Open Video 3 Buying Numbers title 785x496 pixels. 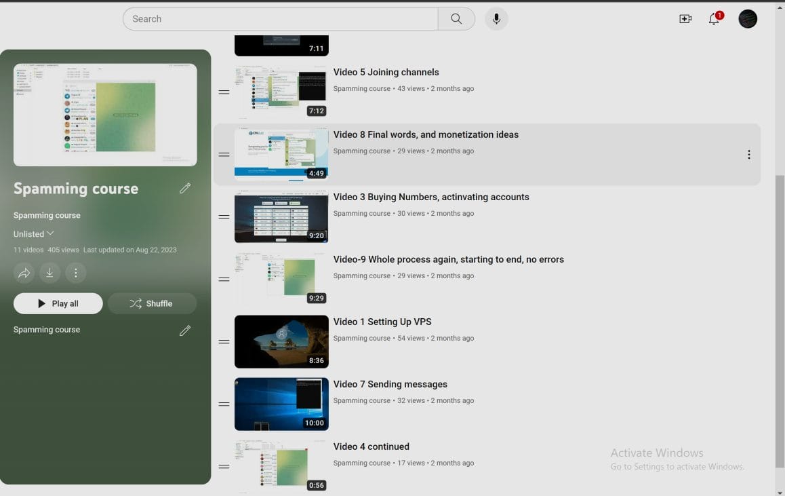coord(431,197)
